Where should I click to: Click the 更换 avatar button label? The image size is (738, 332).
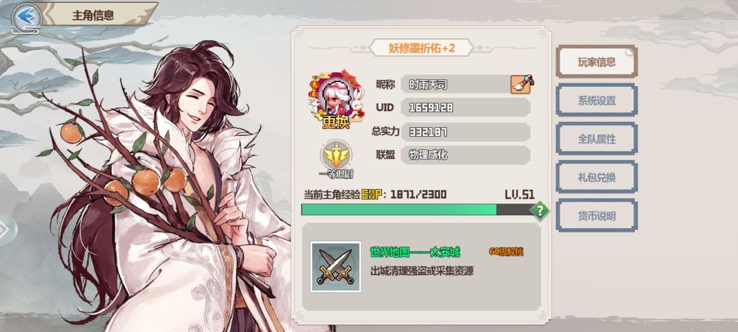click(336, 122)
